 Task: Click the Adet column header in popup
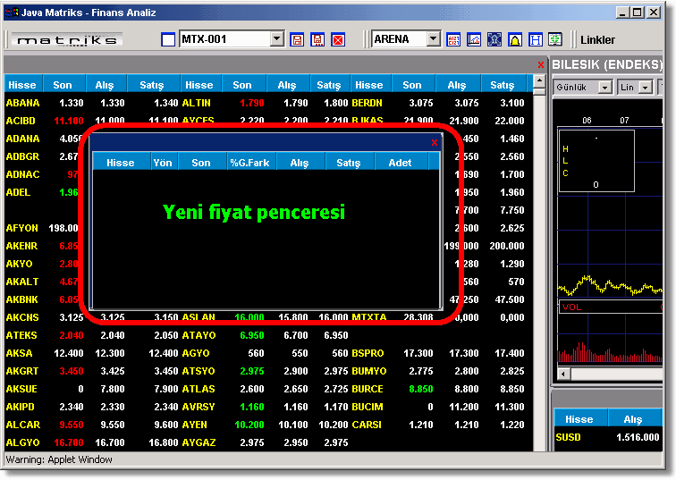[400, 163]
